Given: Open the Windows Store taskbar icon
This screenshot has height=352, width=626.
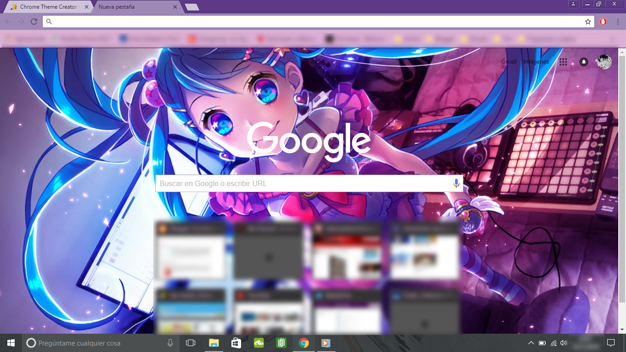Looking at the screenshot, I should (236, 343).
